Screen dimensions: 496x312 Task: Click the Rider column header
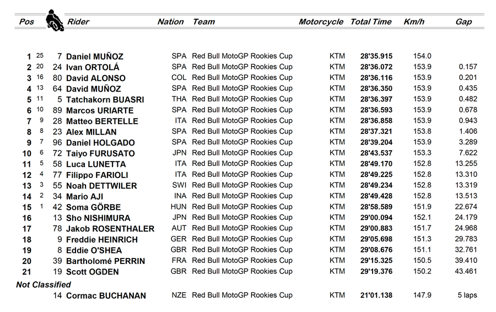tap(78, 22)
